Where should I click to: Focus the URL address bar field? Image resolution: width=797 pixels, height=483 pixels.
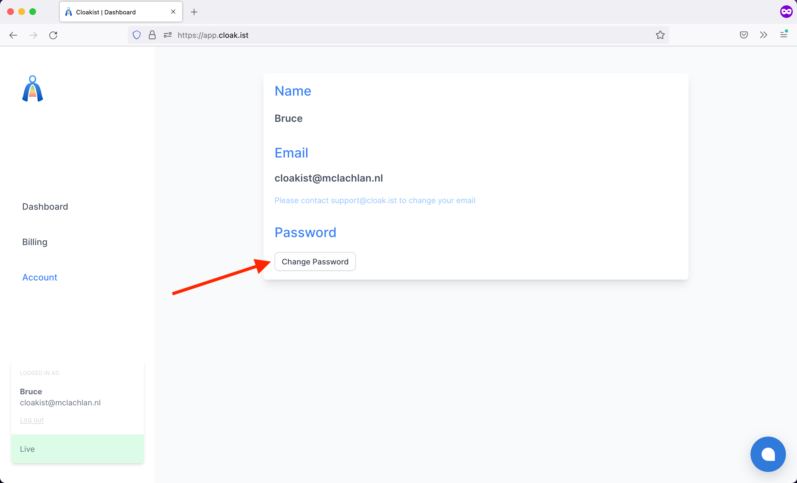pyautogui.click(x=388, y=35)
